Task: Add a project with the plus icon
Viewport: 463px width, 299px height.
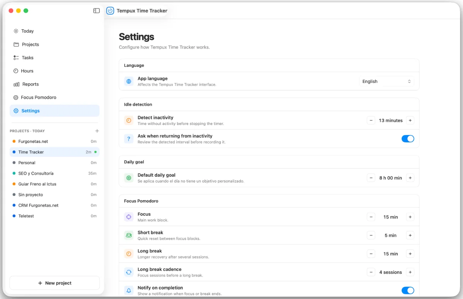Action: (97, 131)
